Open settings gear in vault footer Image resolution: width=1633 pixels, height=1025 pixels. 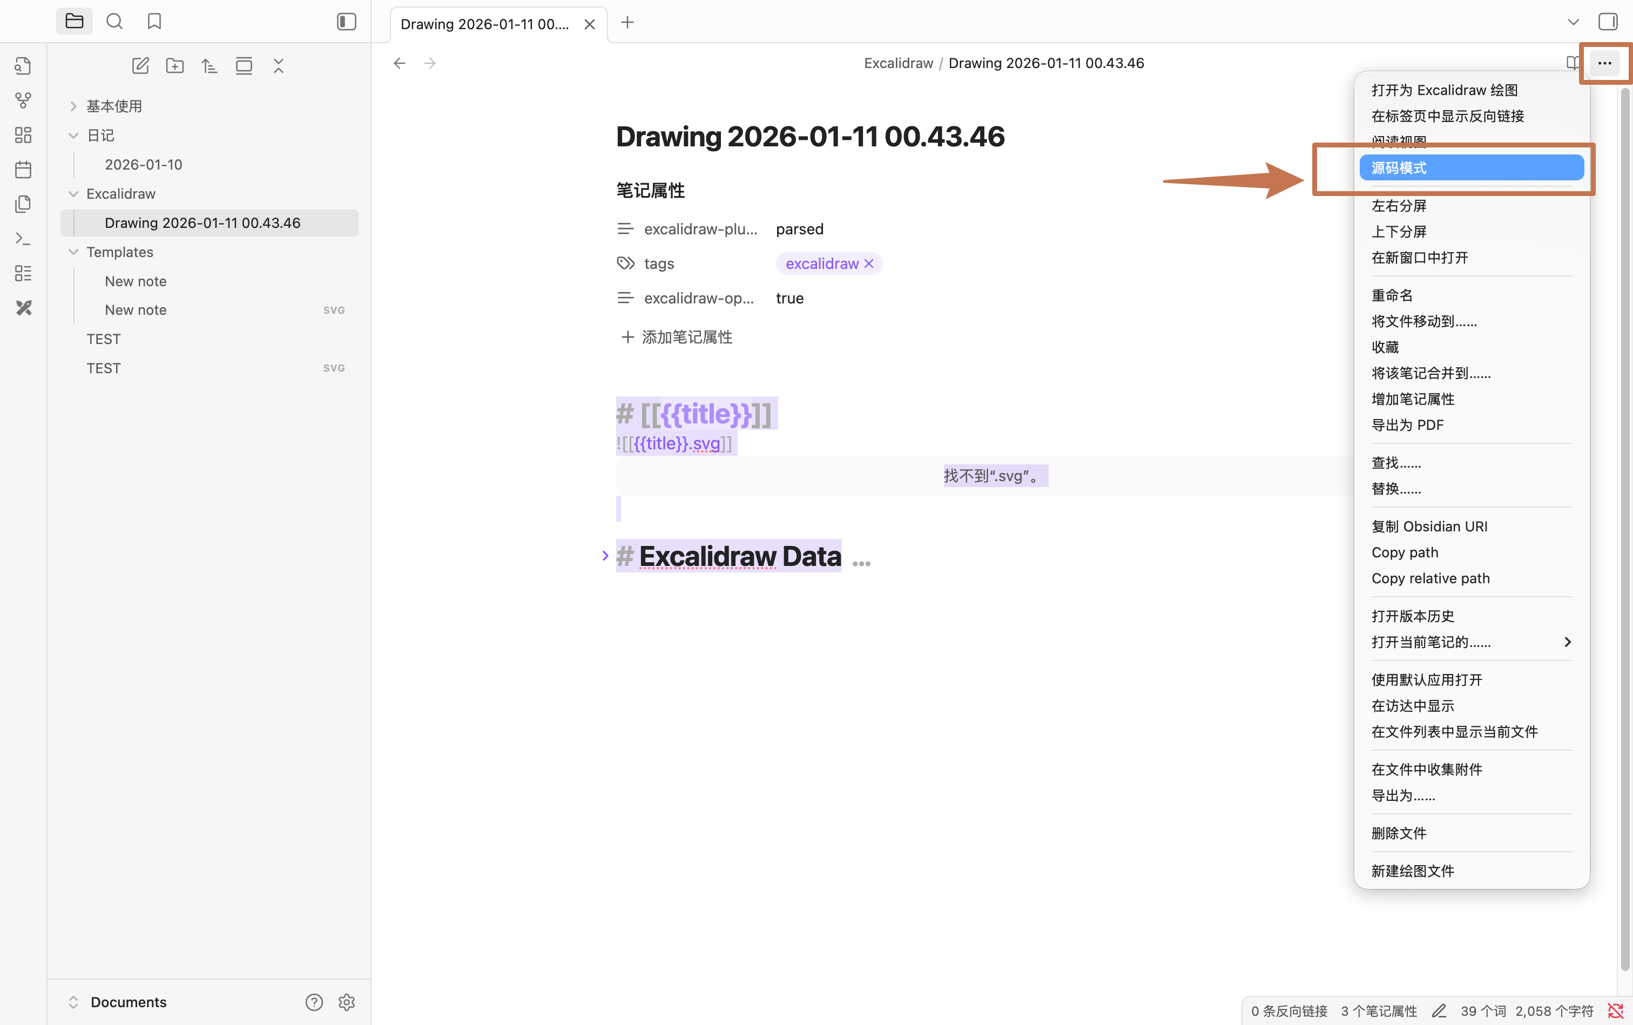[x=346, y=1002]
